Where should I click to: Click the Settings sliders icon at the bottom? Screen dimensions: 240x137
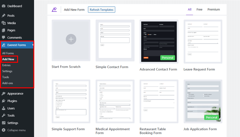click(3, 123)
